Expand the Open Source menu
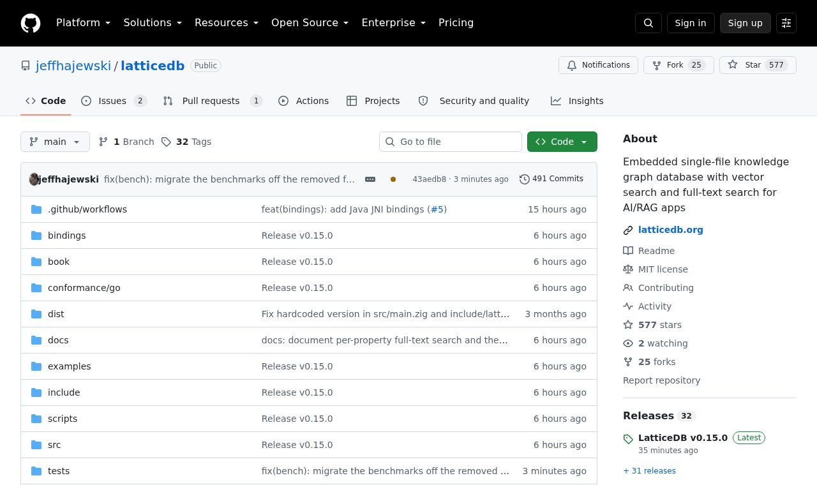Image resolution: width=817 pixels, height=485 pixels. [x=310, y=23]
